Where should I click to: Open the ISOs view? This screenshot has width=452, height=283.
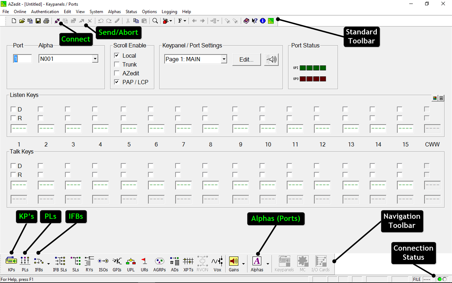103,264
